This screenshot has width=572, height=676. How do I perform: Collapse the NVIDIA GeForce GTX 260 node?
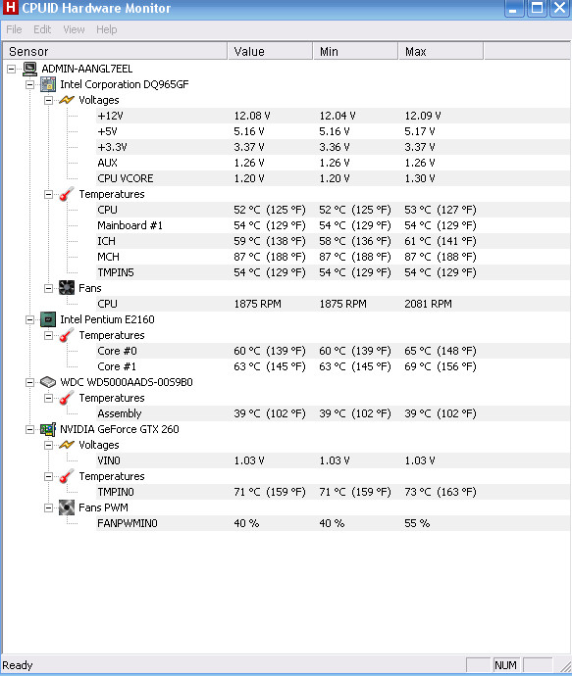click(29, 429)
